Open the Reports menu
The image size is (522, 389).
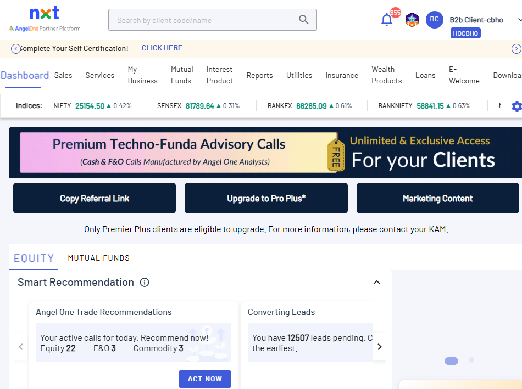tap(259, 76)
